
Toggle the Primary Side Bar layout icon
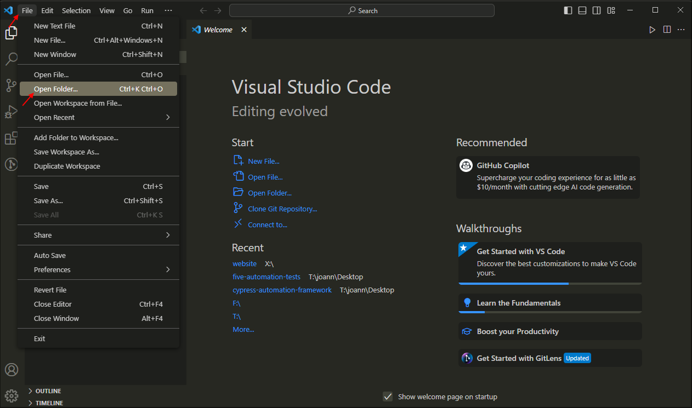(x=568, y=10)
